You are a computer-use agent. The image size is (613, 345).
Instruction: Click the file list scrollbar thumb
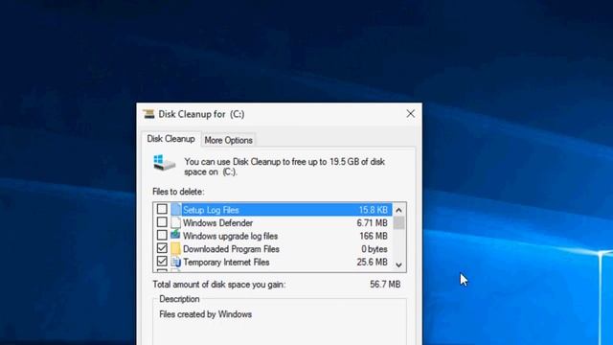pos(398,223)
